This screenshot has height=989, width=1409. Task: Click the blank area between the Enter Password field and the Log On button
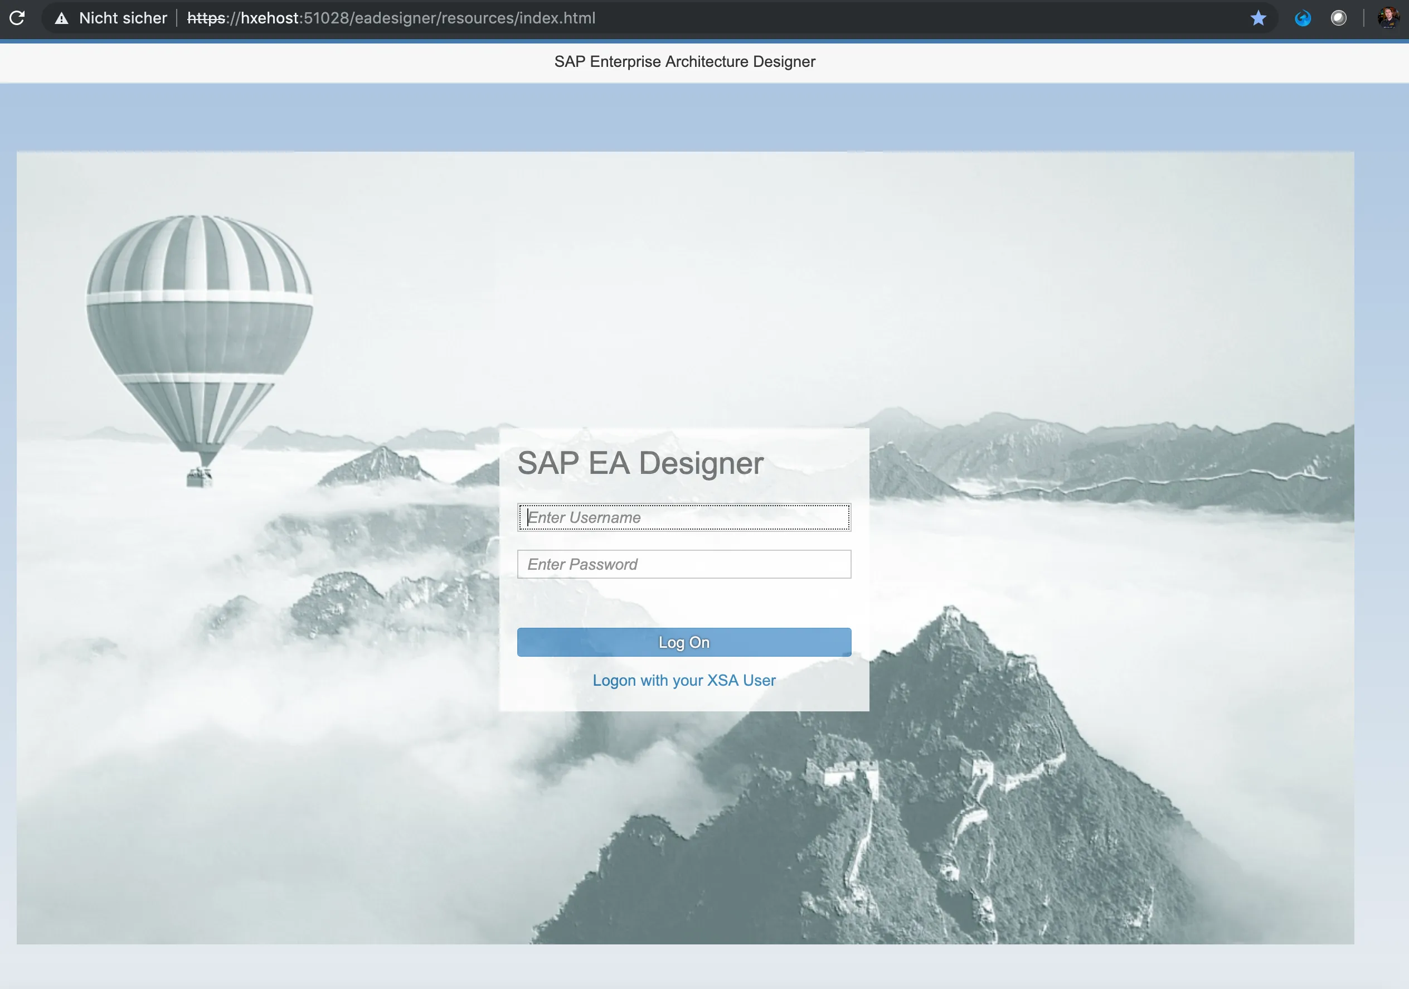684,603
